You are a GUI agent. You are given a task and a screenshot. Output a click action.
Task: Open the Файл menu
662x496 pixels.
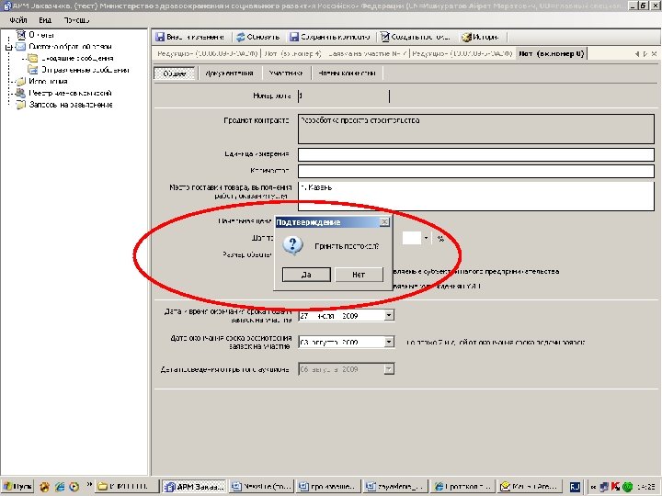(x=17, y=20)
